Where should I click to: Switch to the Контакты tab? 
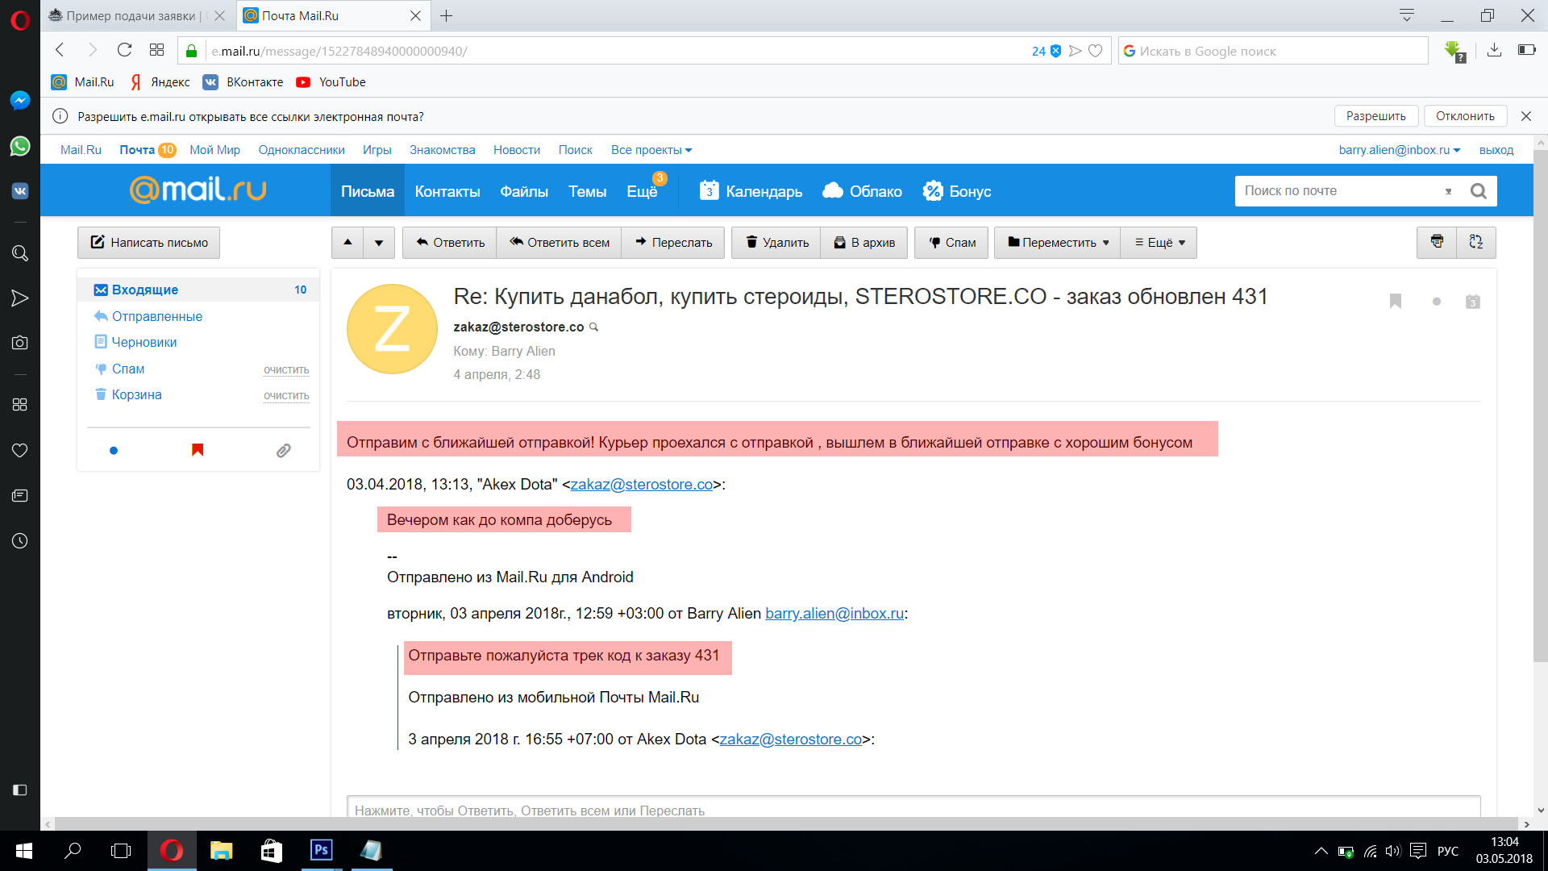coord(447,191)
